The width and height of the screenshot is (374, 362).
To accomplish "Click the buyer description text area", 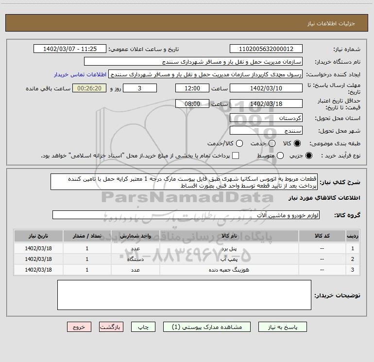I will [x=184, y=295].
